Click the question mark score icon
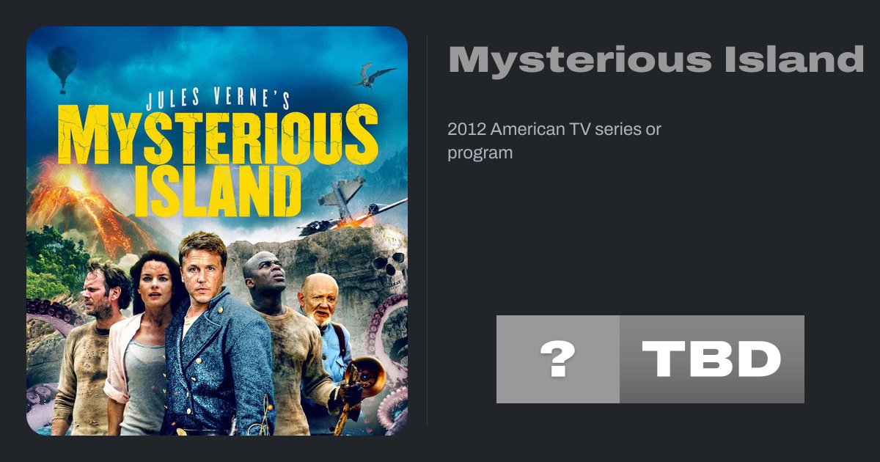The image size is (880, 462). [557, 359]
